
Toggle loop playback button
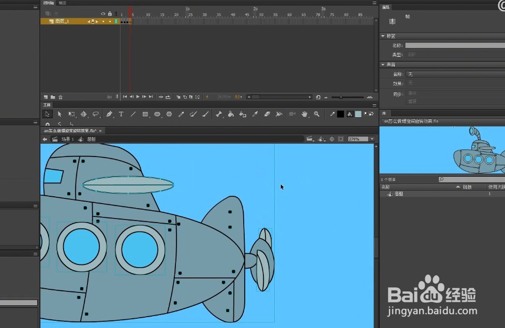coord(168,97)
